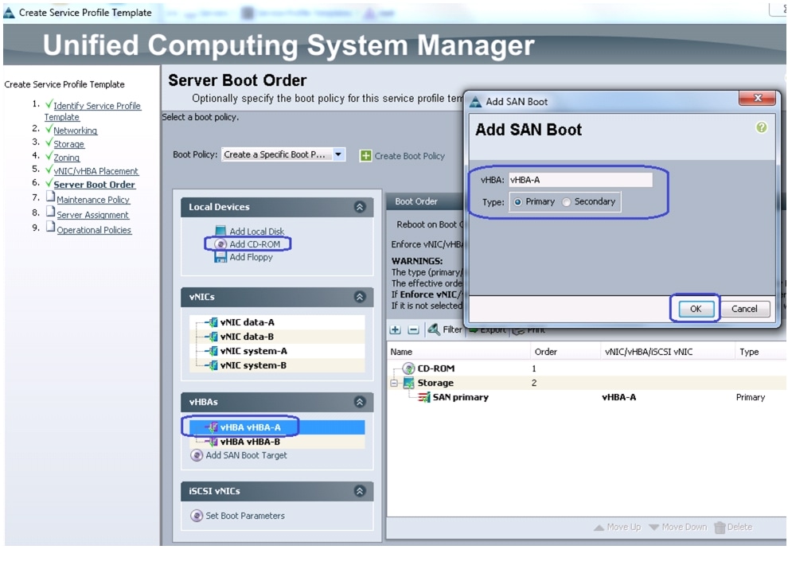Click the vNIC system-A adapter icon
This screenshot has width=788, height=569.
coord(213,351)
